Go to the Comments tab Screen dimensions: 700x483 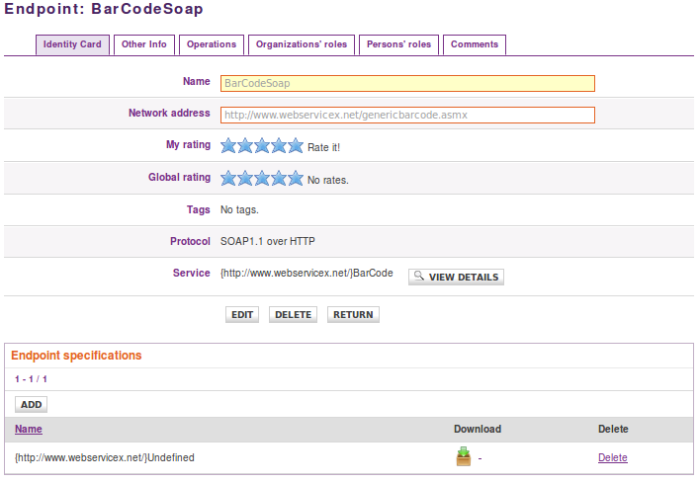click(x=474, y=44)
